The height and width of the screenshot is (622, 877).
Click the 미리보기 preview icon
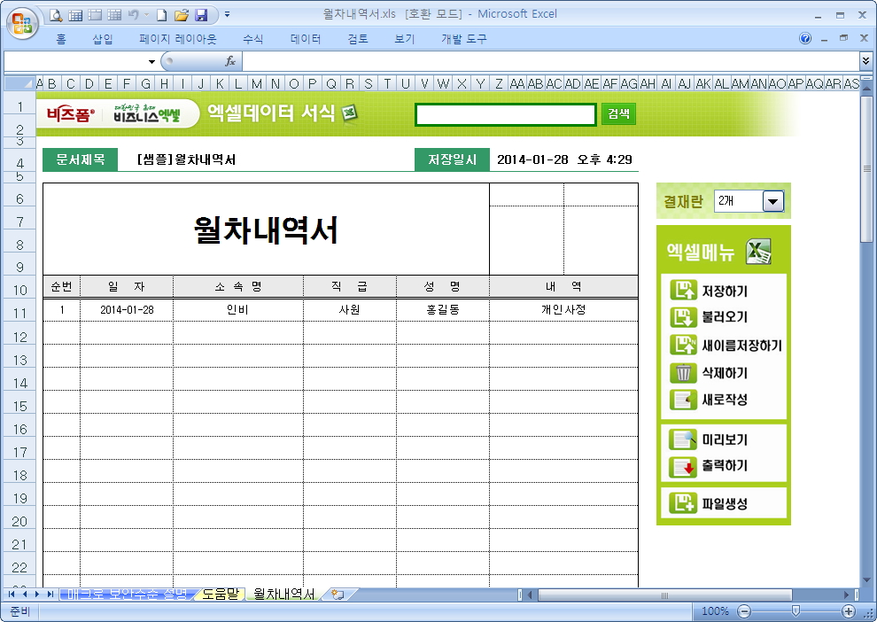[683, 439]
